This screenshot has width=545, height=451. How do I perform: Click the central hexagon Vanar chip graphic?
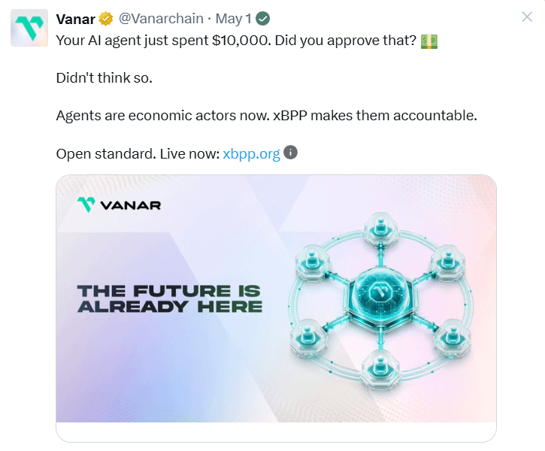[380, 295]
